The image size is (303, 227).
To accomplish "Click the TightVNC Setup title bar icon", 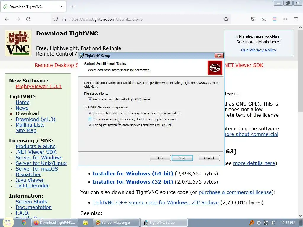I will (82, 56).
